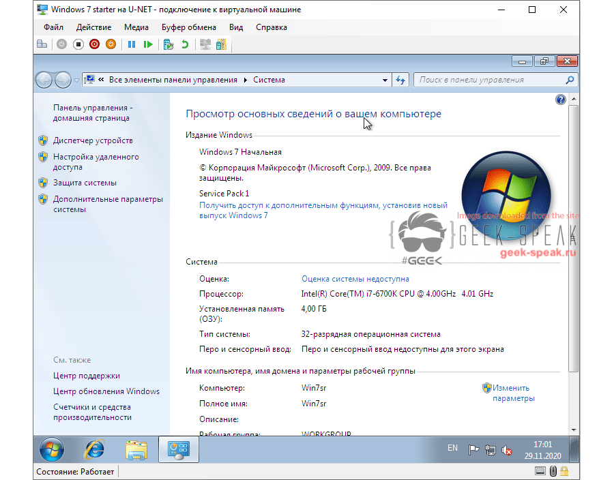Open the Windows 7 Start menu orb

(52, 450)
